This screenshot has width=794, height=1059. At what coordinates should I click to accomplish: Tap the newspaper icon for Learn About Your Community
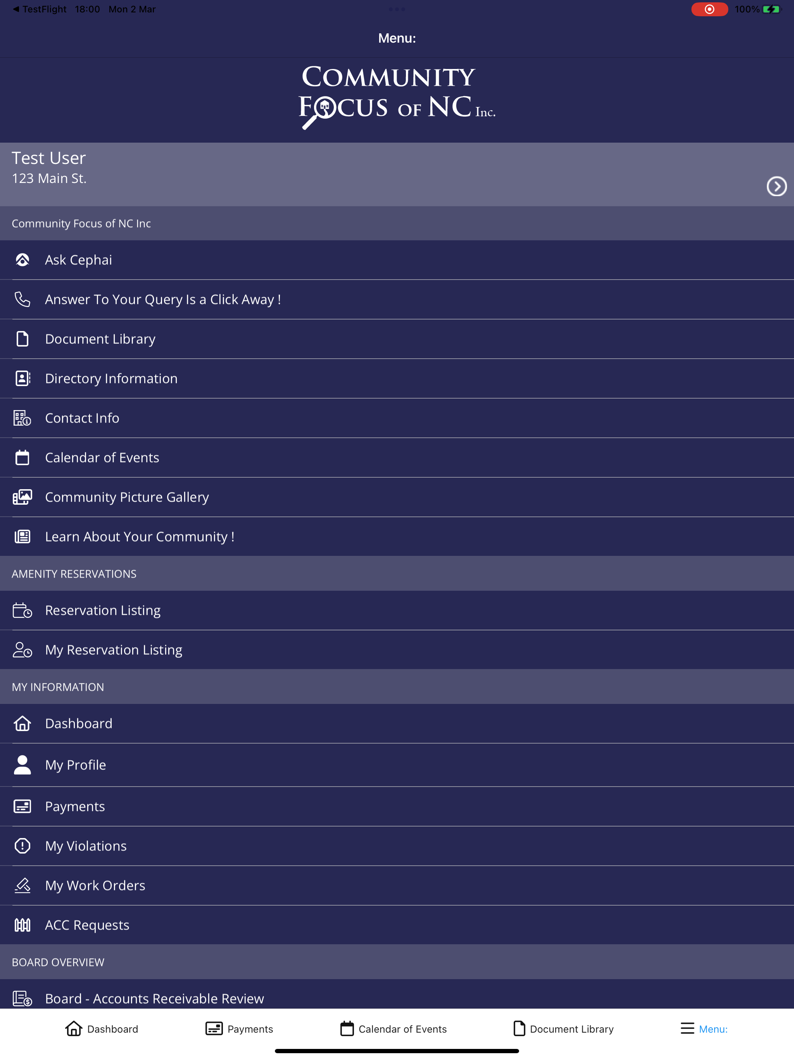point(22,537)
